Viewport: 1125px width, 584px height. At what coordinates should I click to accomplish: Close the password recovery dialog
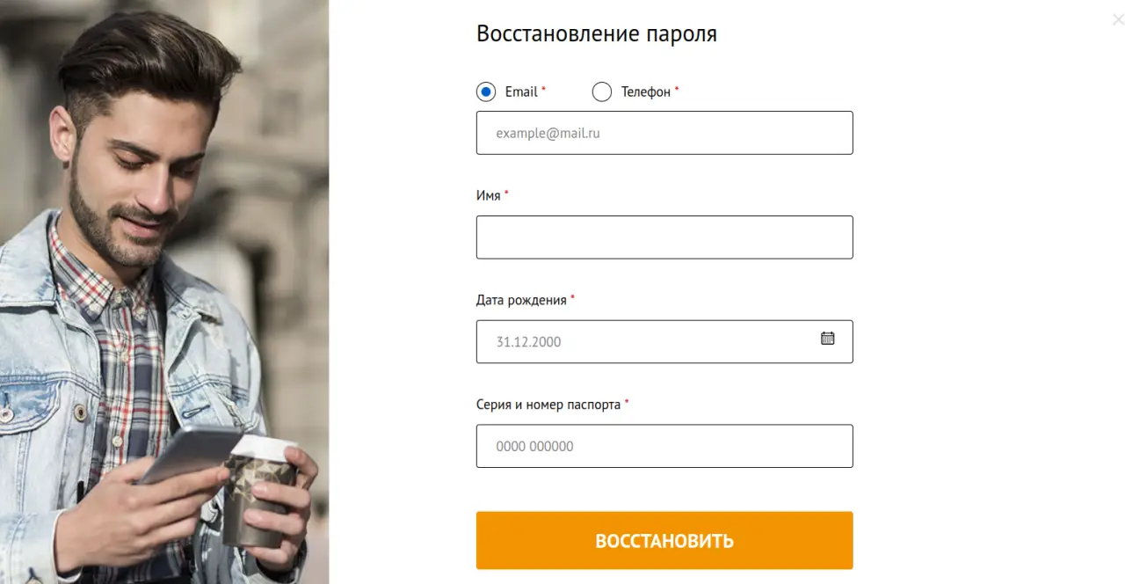1117,20
